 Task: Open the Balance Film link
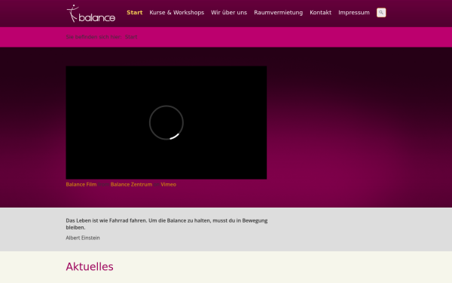81,184
